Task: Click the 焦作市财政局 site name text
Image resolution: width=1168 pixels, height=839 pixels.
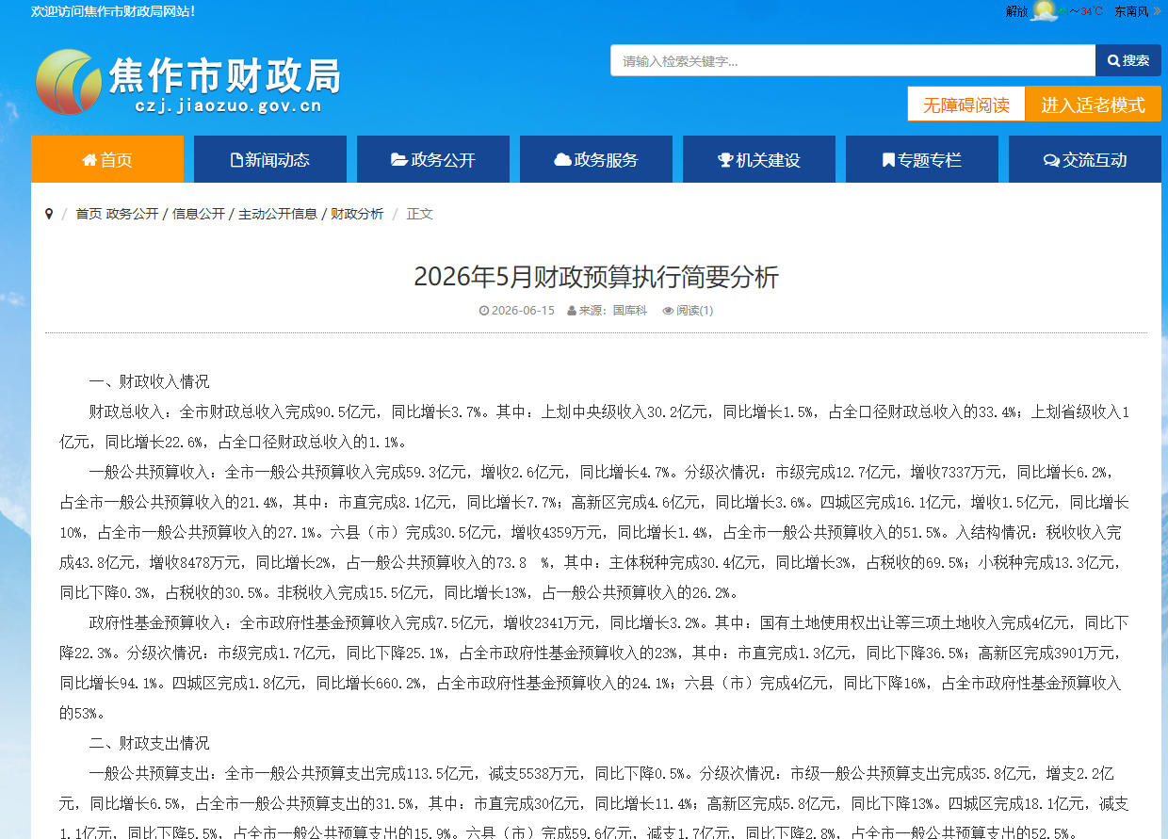Action: pyautogui.click(x=224, y=74)
